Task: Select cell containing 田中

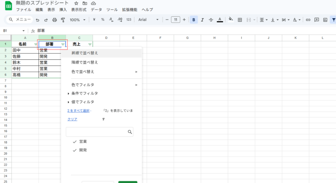Action: [x=25, y=50]
